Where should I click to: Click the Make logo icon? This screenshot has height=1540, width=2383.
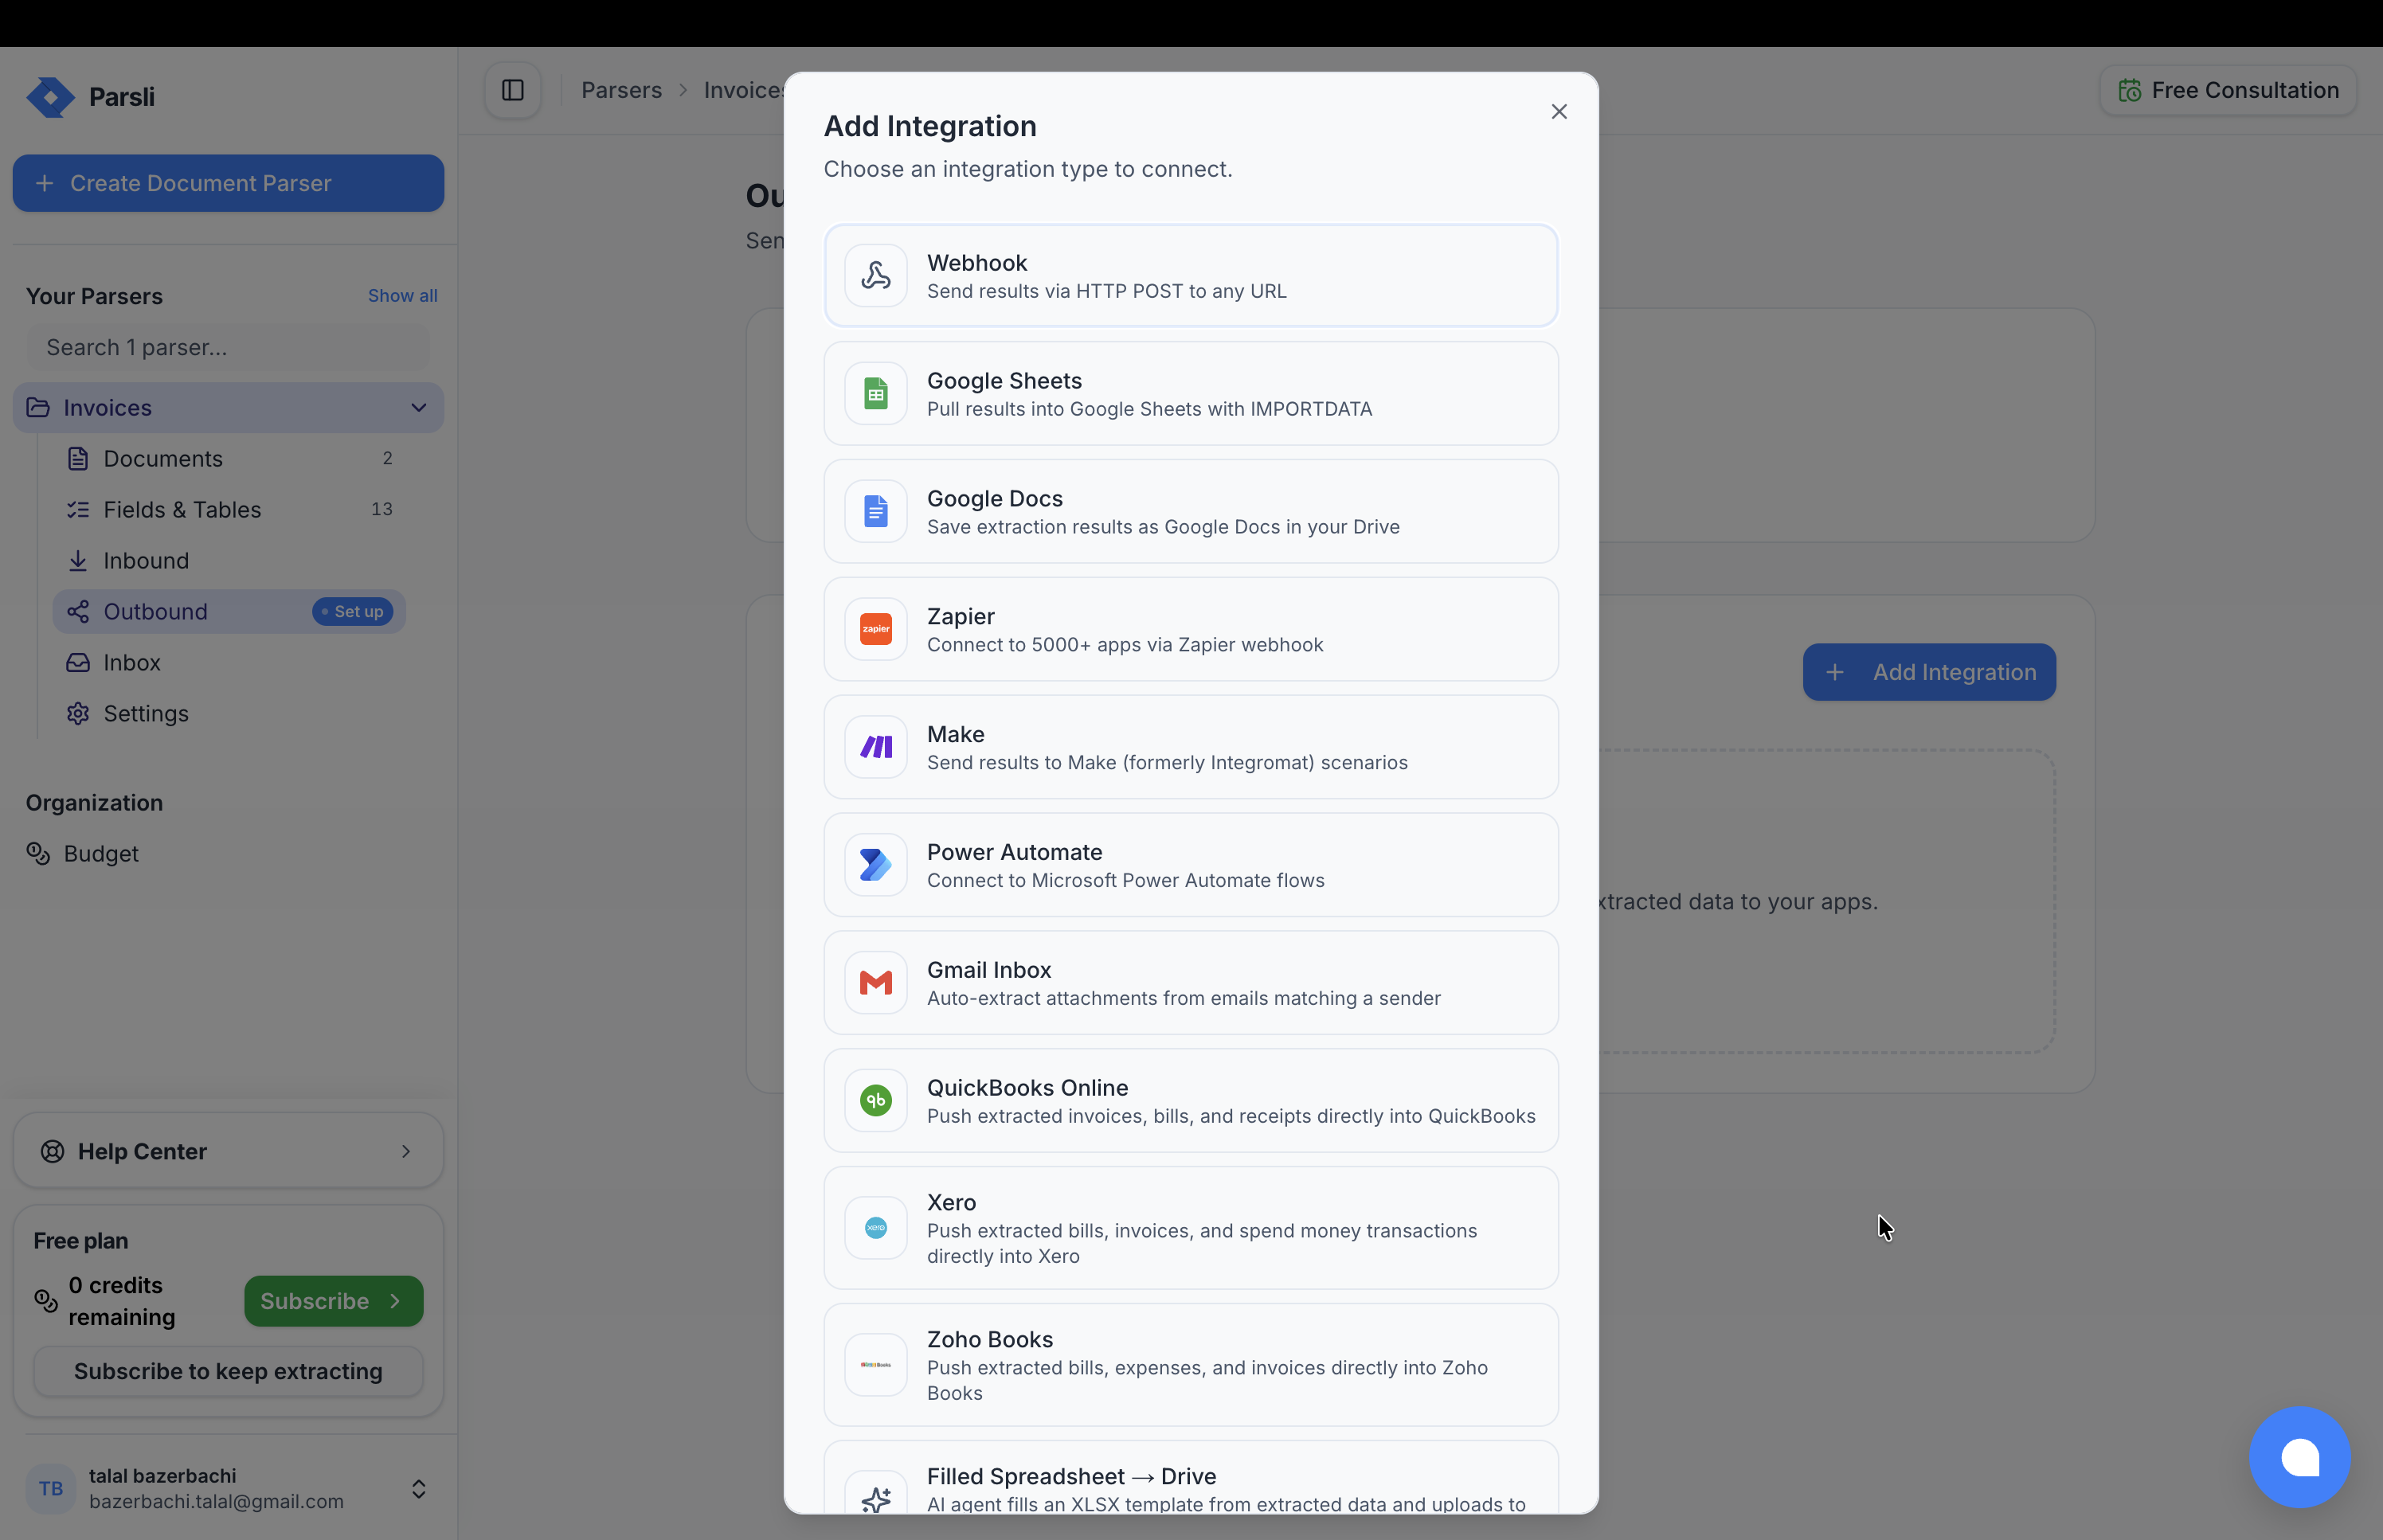click(x=875, y=747)
